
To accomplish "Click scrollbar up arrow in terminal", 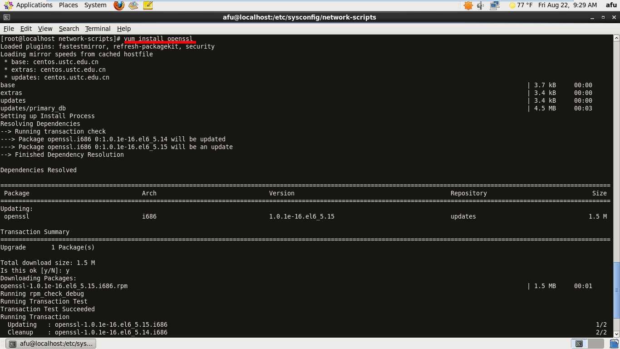I will (x=616, y=39).
